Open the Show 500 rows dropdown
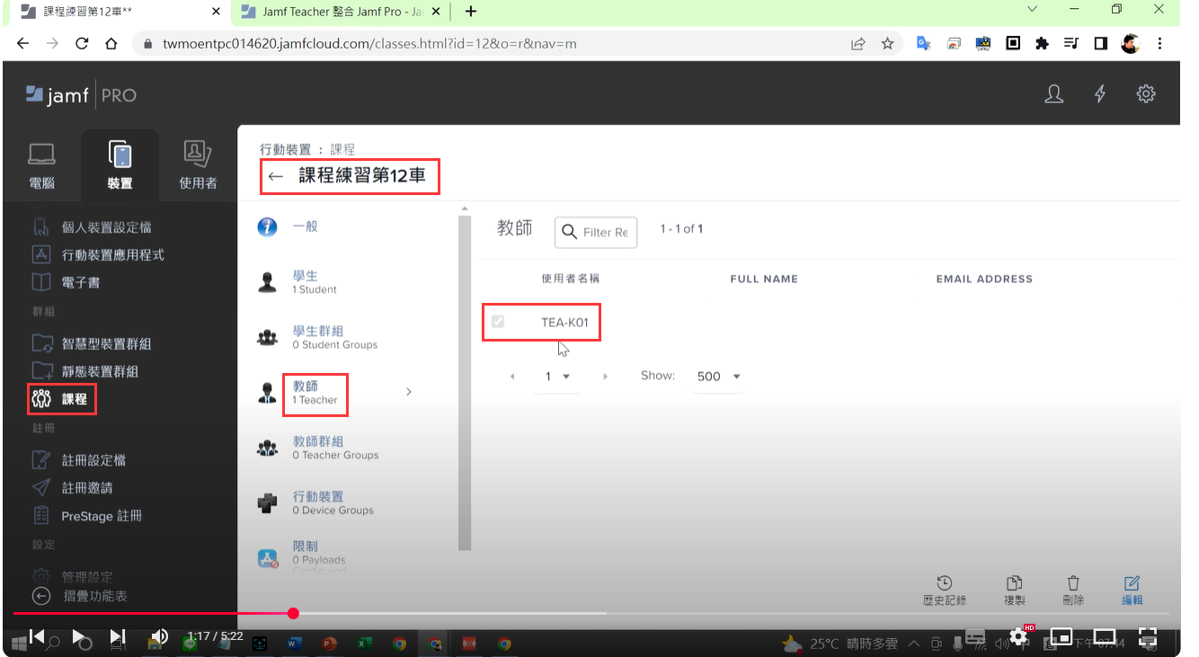1199x657 pixels. pyautogui.click(x=718, y=377)
